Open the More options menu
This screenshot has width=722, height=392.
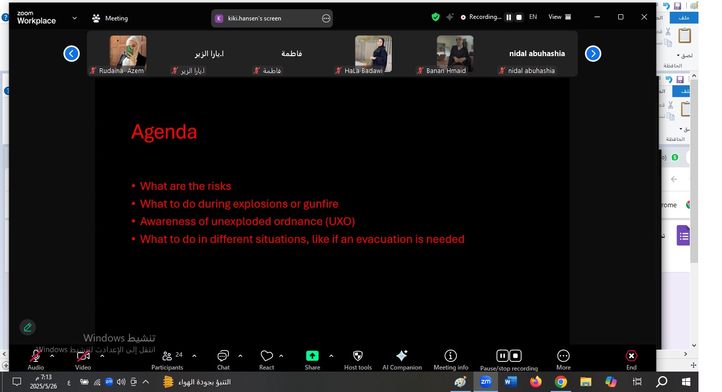563,356
